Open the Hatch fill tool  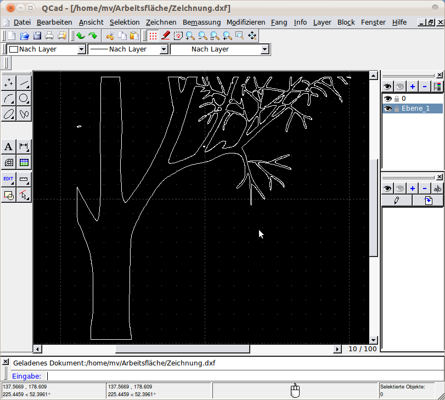(9, 162)
